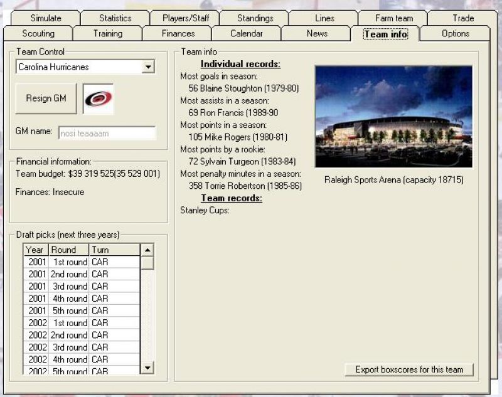Switch to the Statistics tab
Screen dimensions: 502x397
[x=115, y=18]
